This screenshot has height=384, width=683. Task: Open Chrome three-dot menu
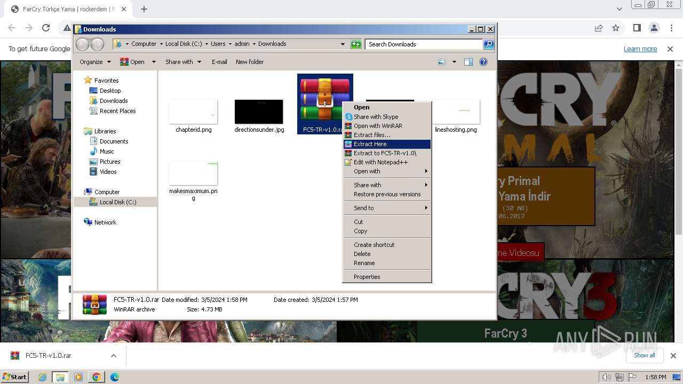point(671,28)
